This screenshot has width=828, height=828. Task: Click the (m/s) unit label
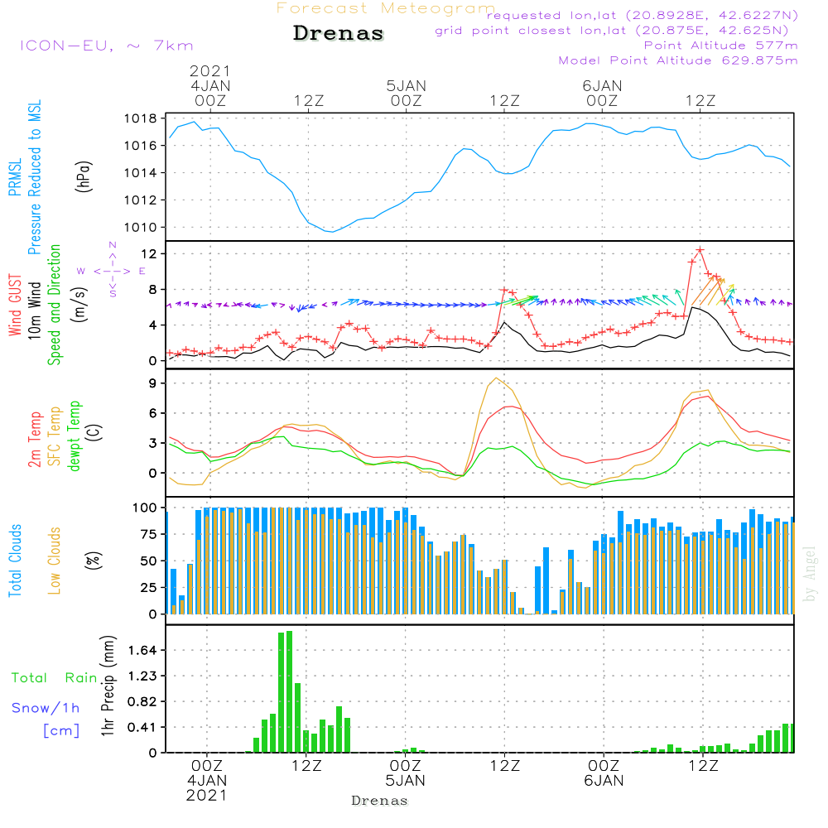click(79, 305)
